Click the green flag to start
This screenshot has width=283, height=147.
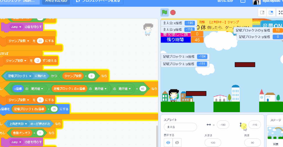(165, 12)
